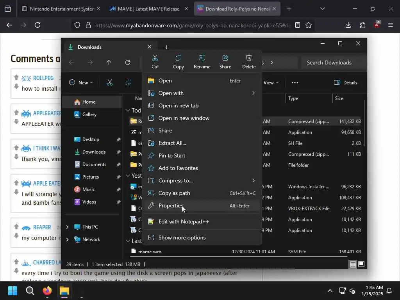This screenshot has height=300, width=400.
Task: Open the View dropdown
Action: click(x=271, y=83)
